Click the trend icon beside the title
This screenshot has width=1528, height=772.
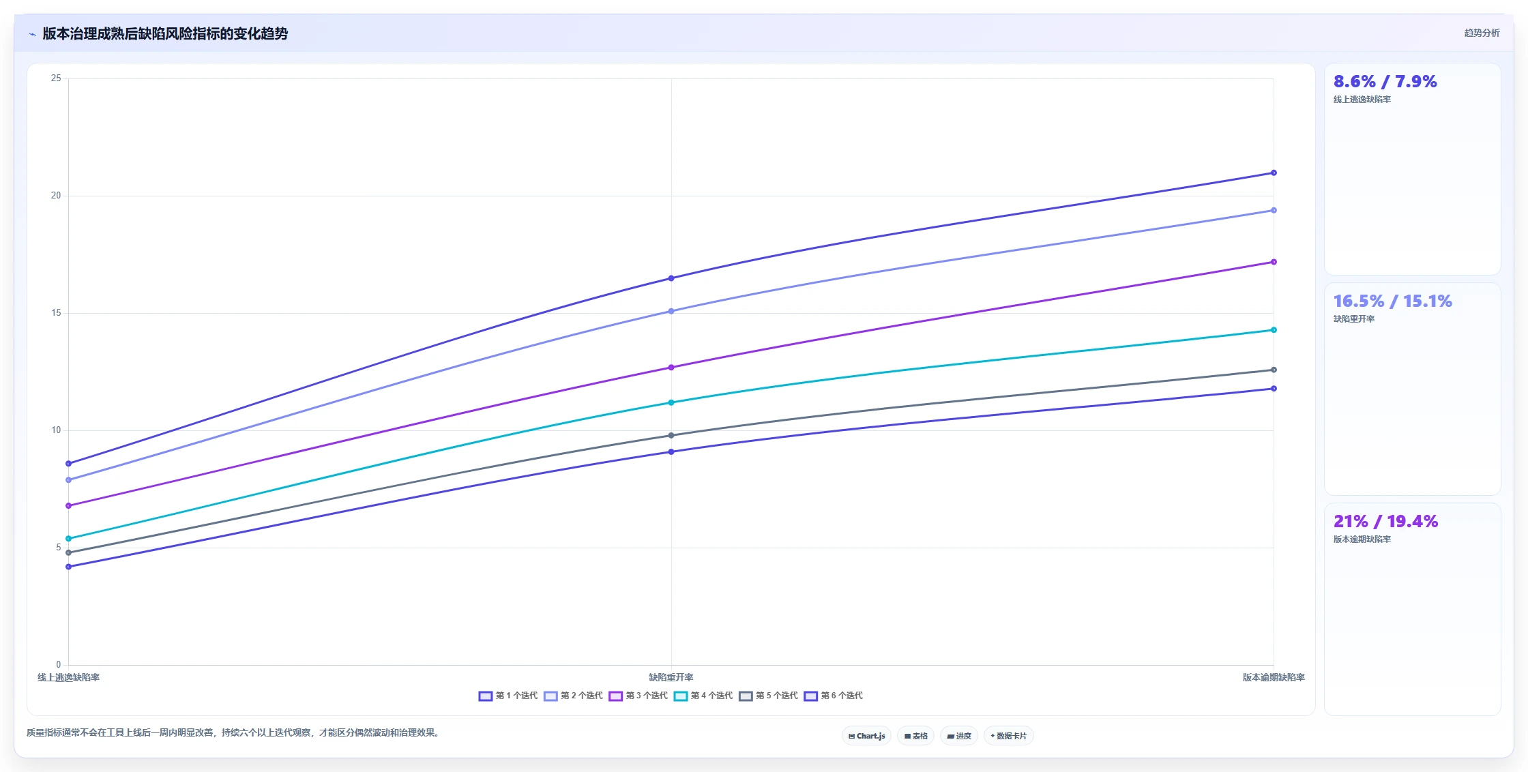32,34
